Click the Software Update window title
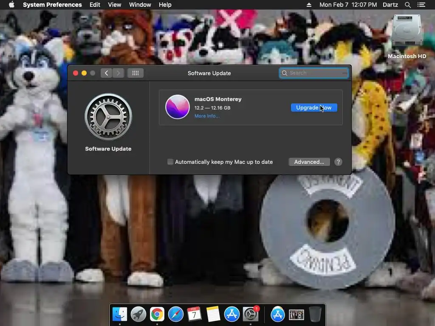 click(209, 73)
